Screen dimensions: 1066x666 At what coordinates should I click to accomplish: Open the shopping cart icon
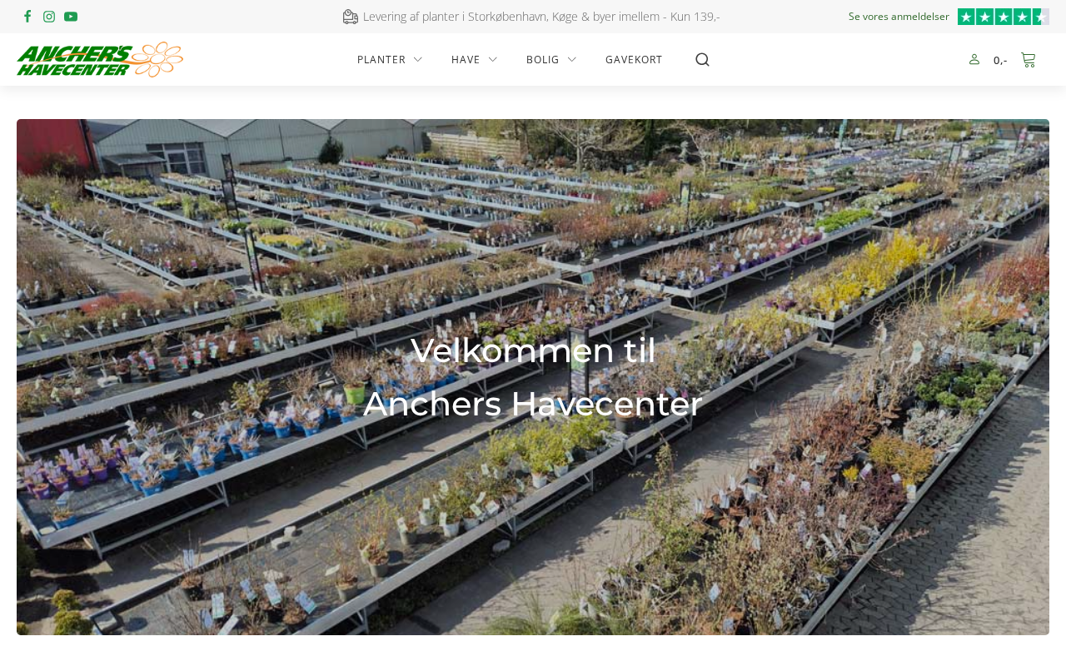coord(1029,59)
